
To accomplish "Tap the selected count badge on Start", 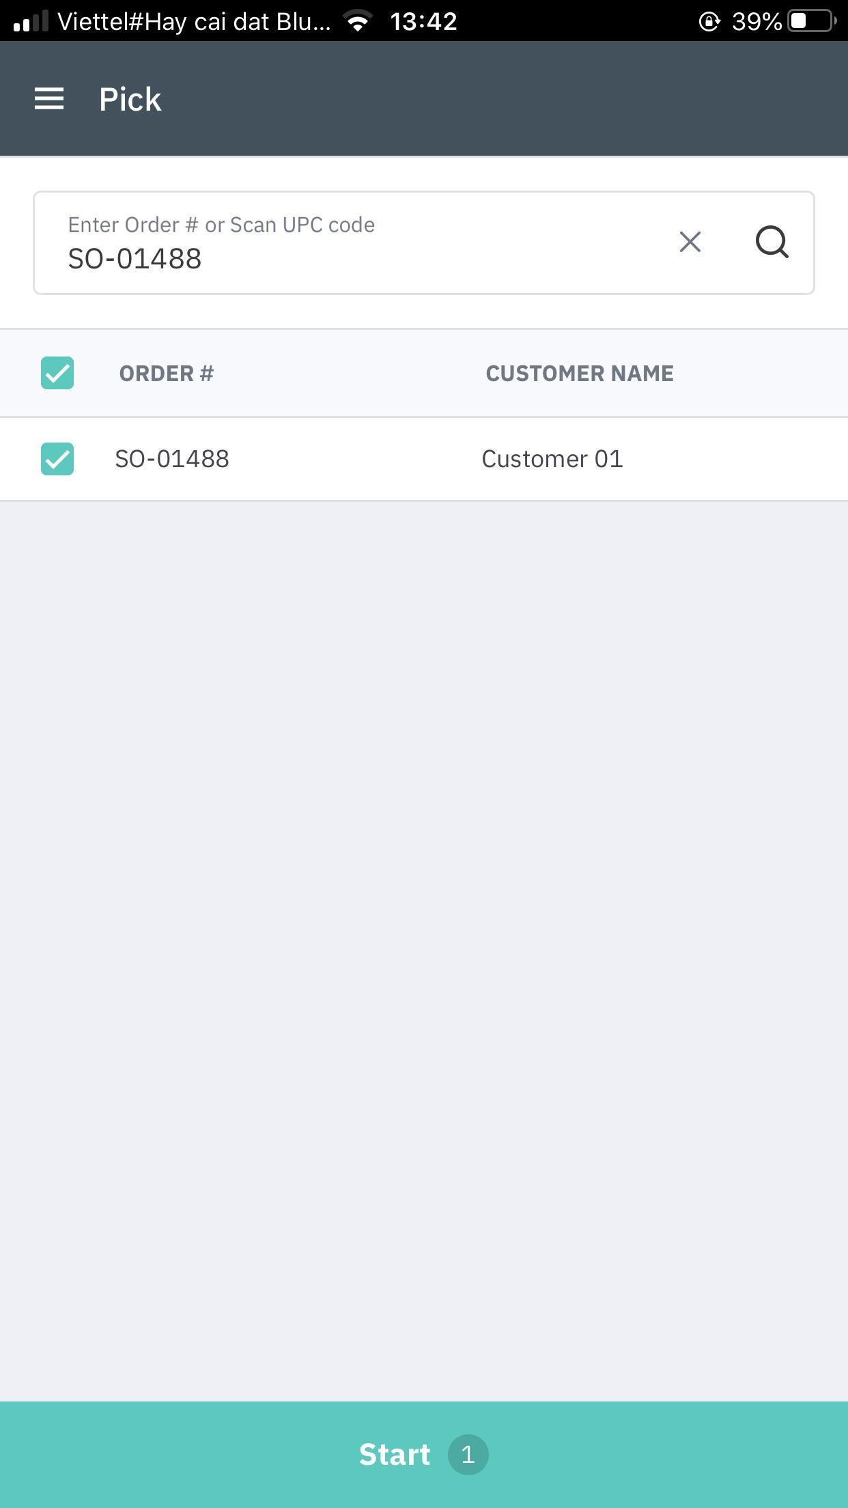I will [468, 1455].
